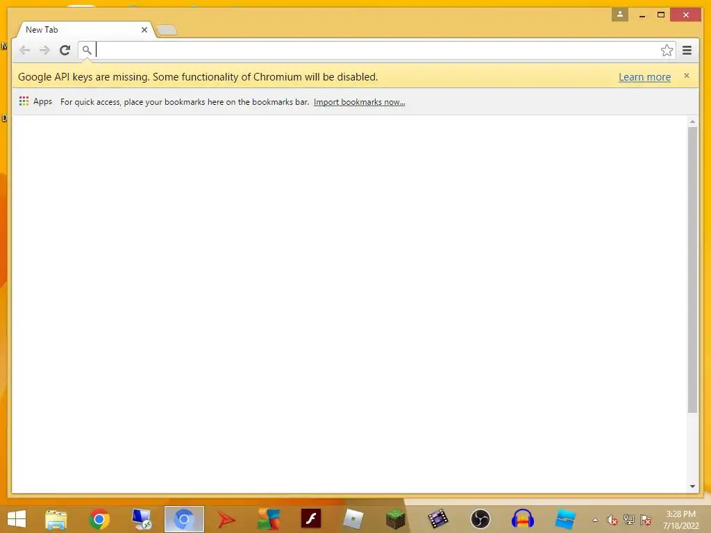Close the New Tab tab
Viewport: 711px width, 533px height.
coord(144,30)
